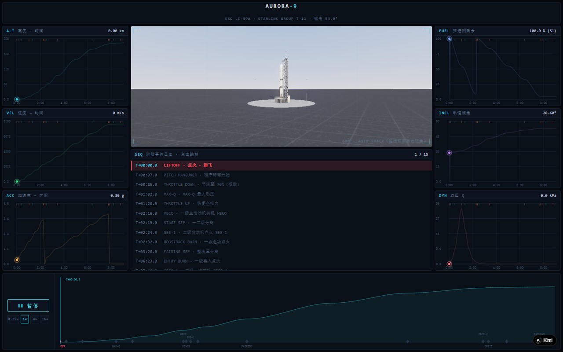Screen dimensions: 563x352
Task: Select the MAX-Q event at T+01:02.0
Action: pyautogui.click(x=281, y=194)
